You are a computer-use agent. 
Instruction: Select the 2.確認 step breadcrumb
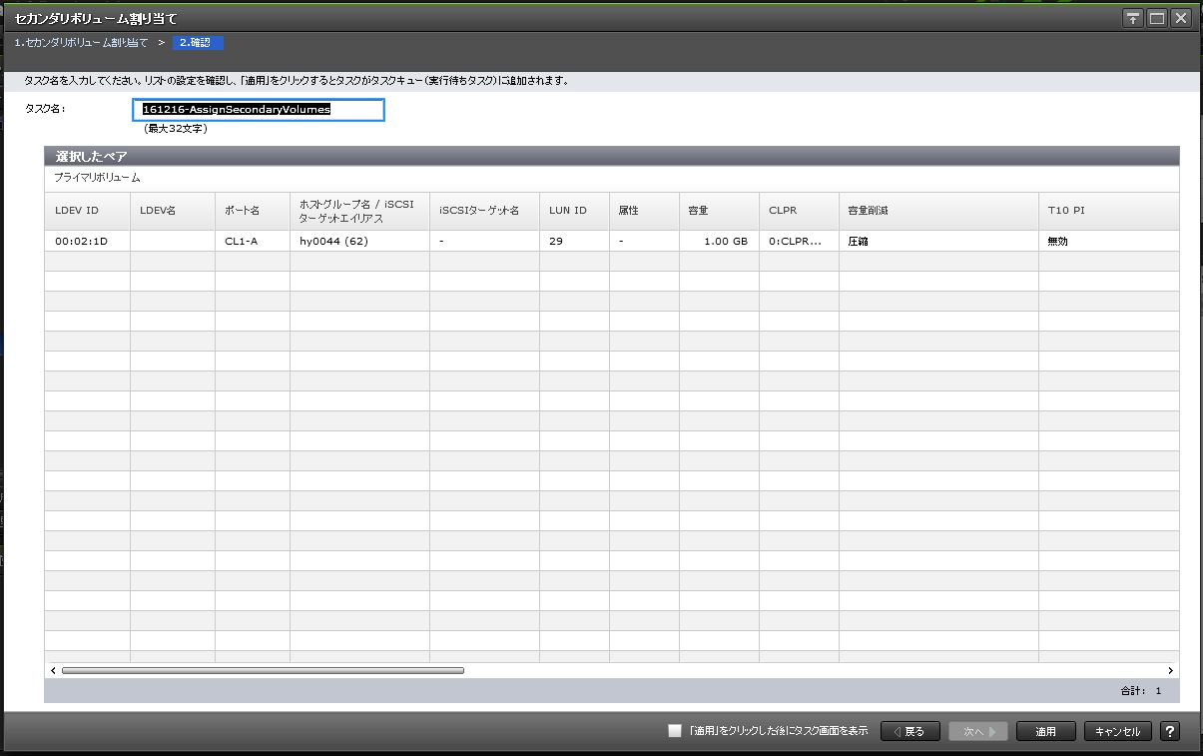[198, 43]
